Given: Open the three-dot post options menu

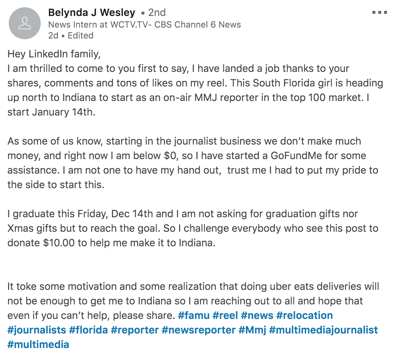Looking at the screenshot, I should pos(379,12).
